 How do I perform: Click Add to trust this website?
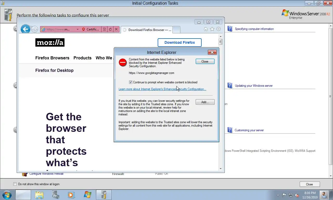click(x=205, y=102)
